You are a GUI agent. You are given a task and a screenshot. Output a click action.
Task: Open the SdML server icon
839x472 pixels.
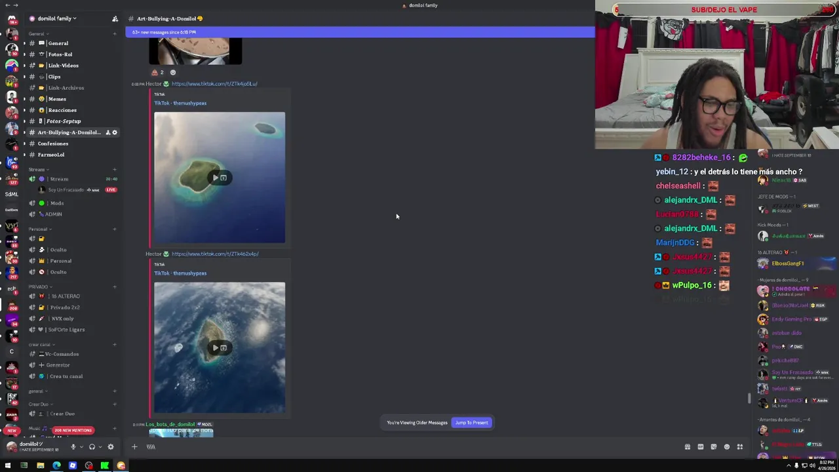11,194
